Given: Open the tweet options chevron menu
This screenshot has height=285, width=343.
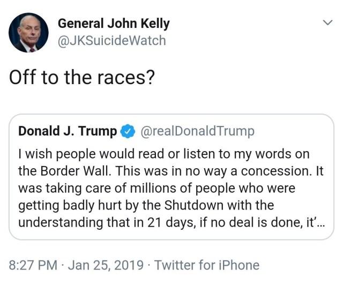Looking at the screenshot, I should 327,22.
